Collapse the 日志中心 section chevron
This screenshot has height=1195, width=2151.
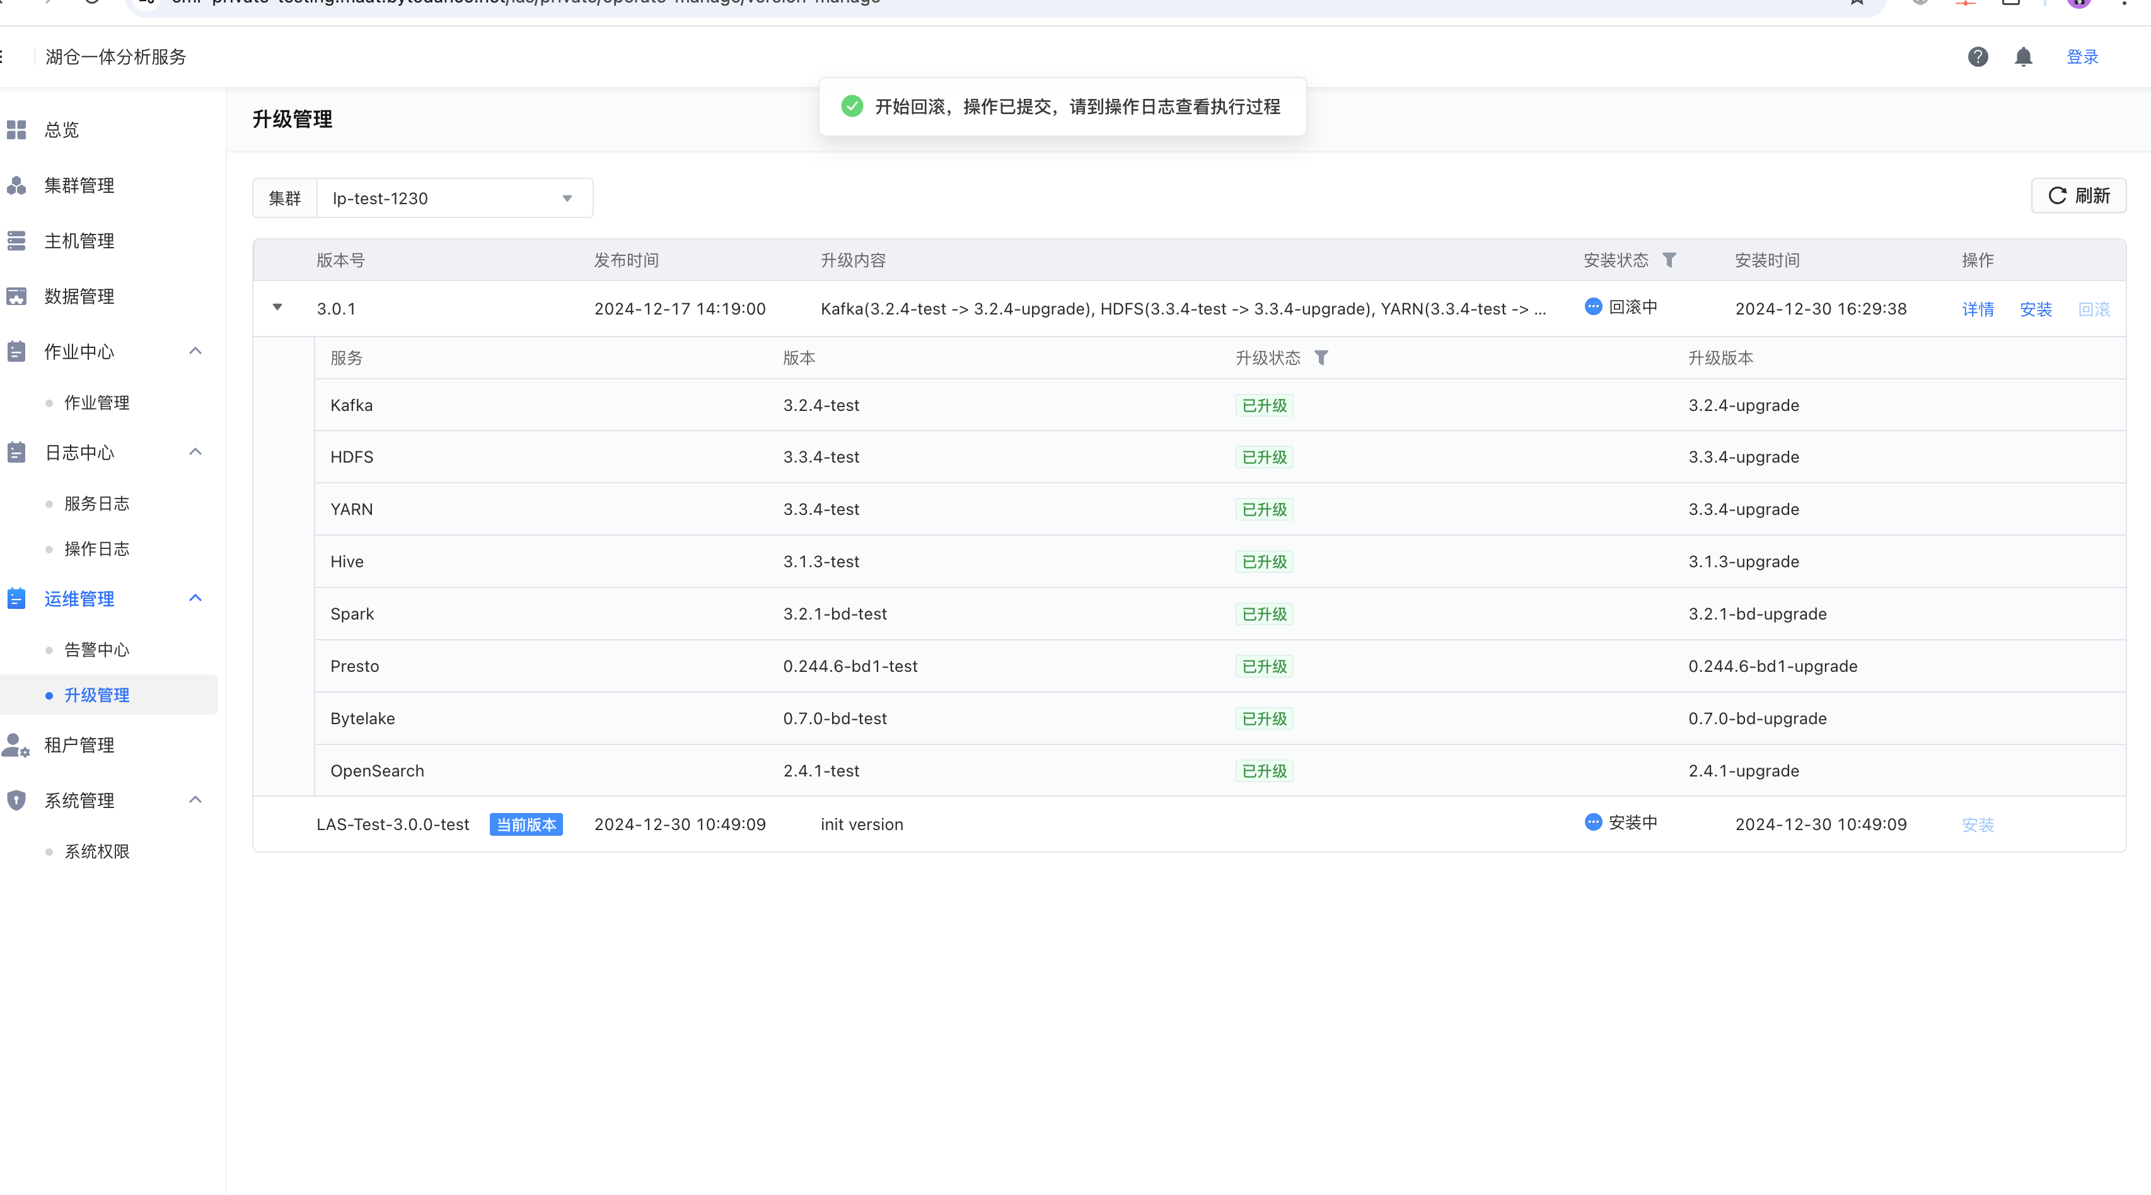(195, 452)
